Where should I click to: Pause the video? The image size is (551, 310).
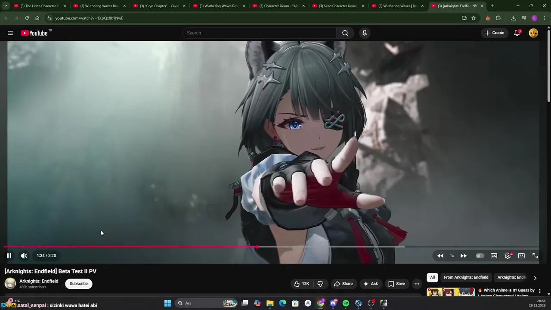tap(9, 256)
